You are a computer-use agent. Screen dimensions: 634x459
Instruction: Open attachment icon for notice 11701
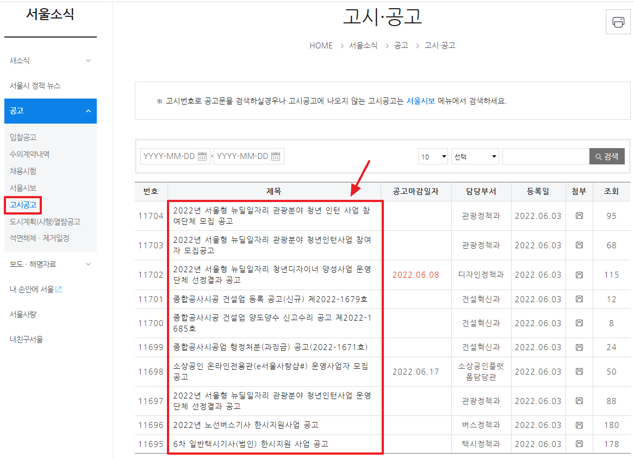pyautogui.click(x=579, y=299)
